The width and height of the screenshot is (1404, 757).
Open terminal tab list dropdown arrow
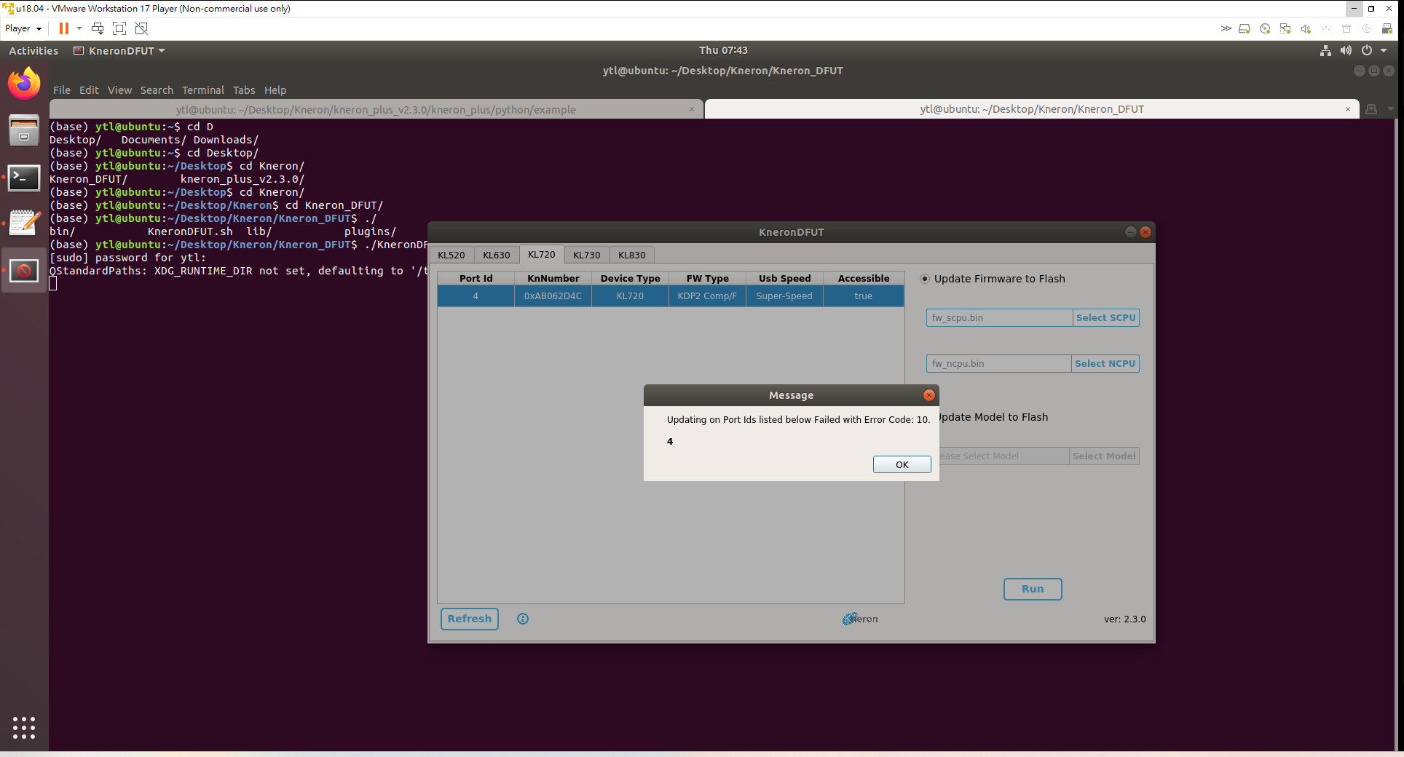point(1391,109)
